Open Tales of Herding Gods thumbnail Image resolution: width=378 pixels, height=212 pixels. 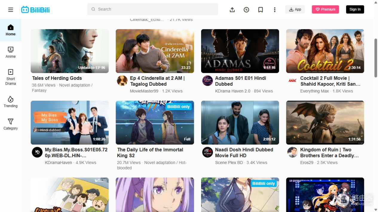(70, 51)
